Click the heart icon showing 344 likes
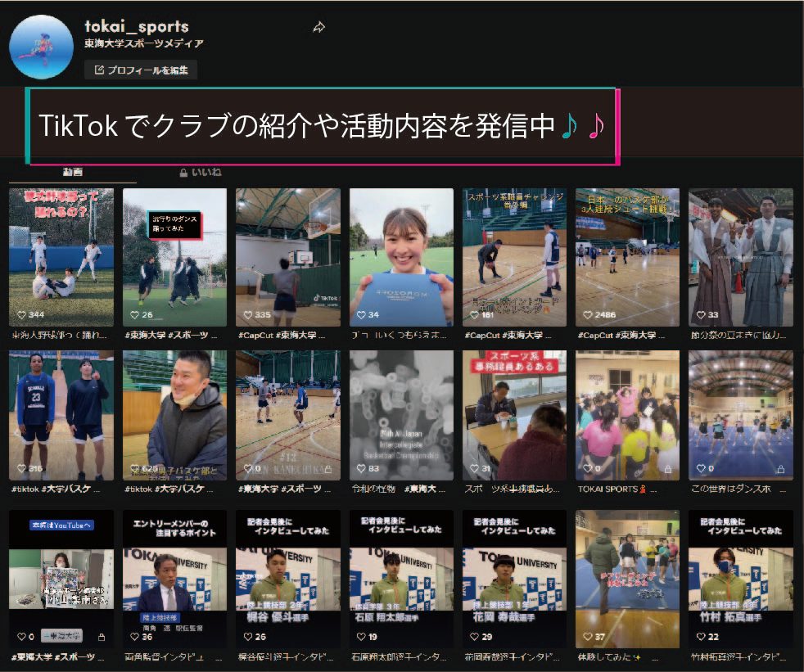Image resolution: width=804 pixels, height=672 pixels. [22, 315]
